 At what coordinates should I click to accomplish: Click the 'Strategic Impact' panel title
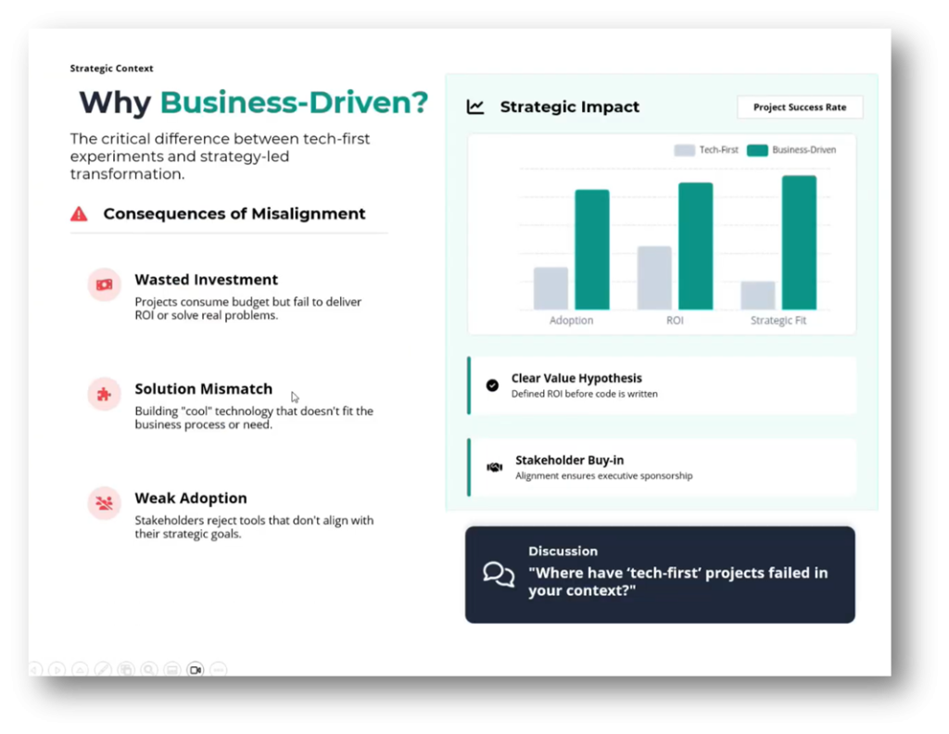570,108
